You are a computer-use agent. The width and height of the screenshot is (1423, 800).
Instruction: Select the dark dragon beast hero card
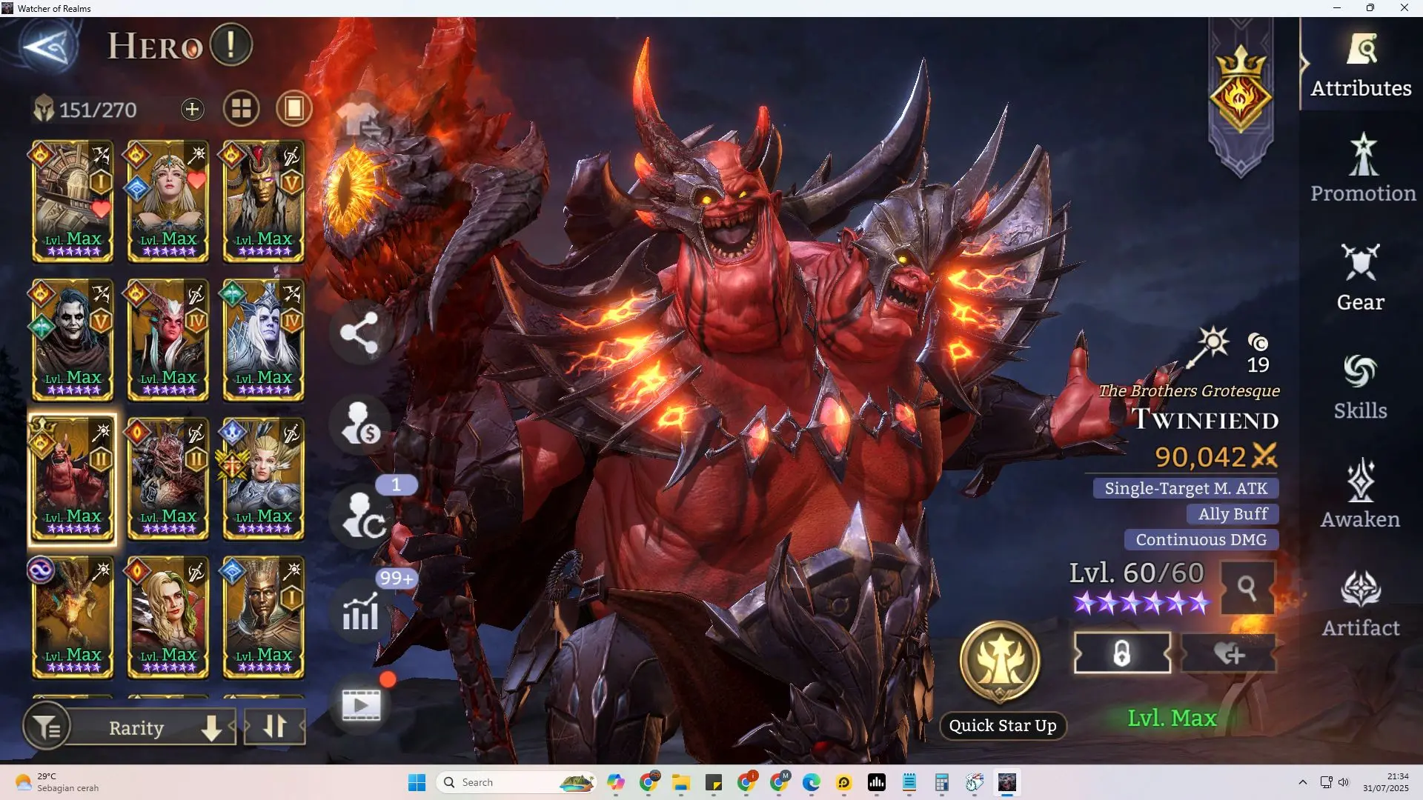click(168, 479)
